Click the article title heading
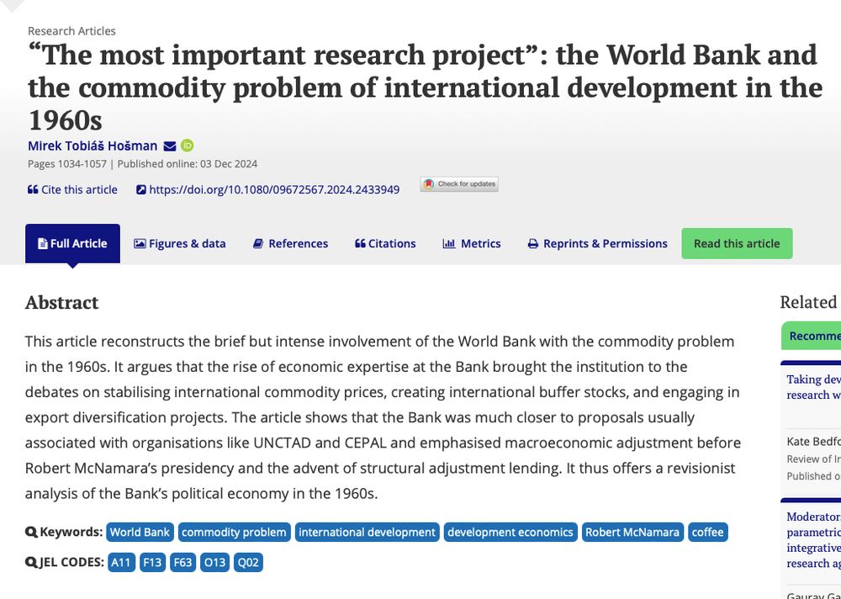841x599 pixels. point(425,87)
